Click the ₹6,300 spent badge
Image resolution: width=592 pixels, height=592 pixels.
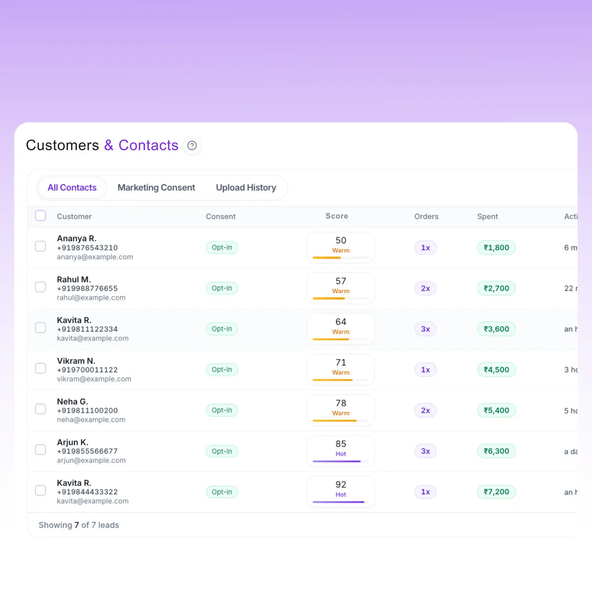pyautogui.click(x=496, y=451)
